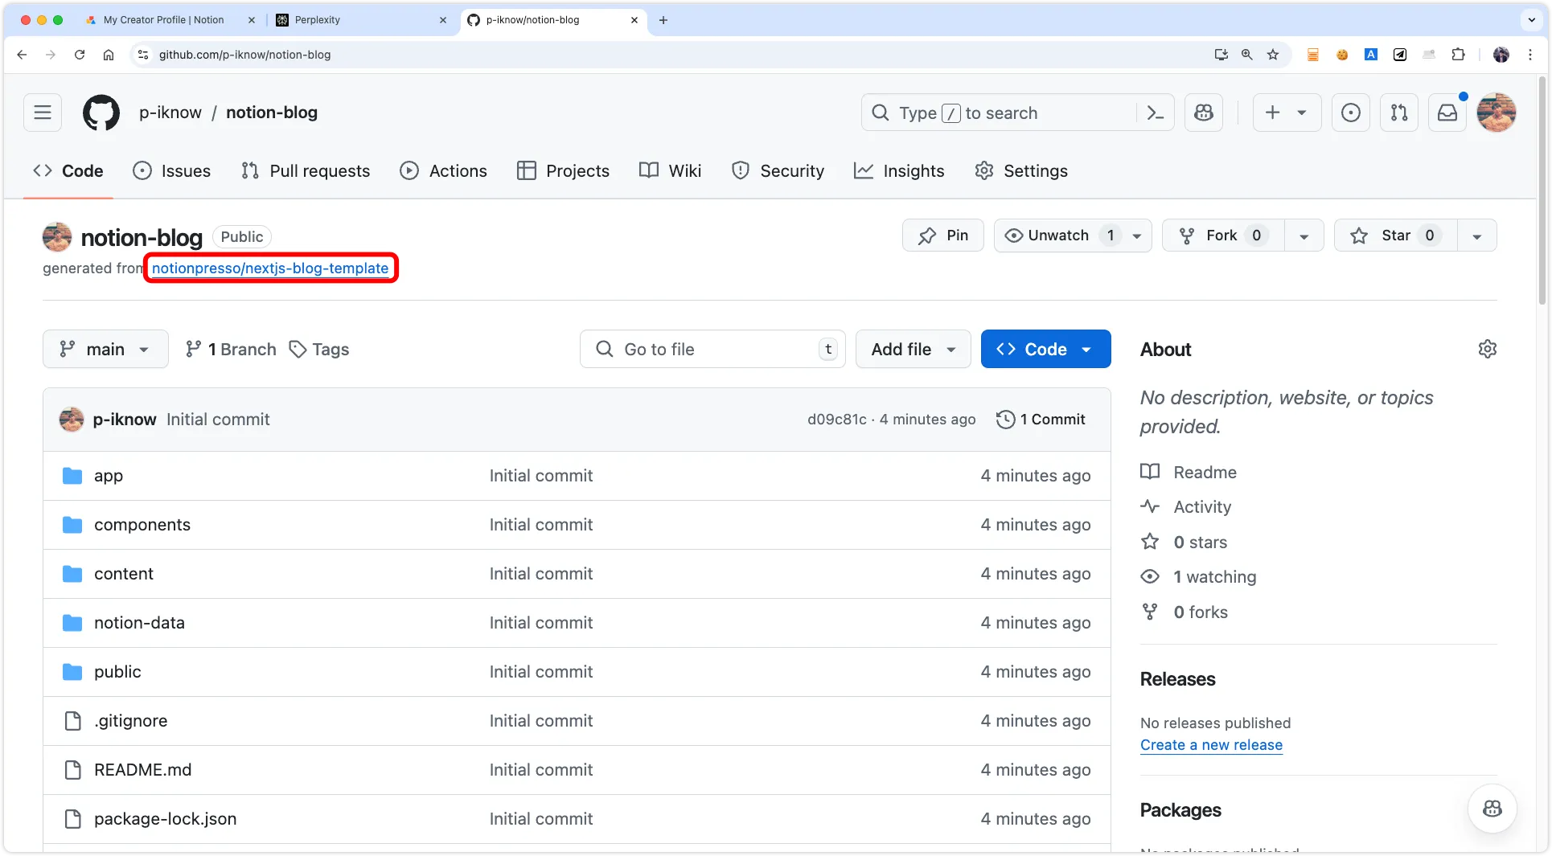Click the issues icon in header
The image size is (1552, 856).
click(1351, 113)
